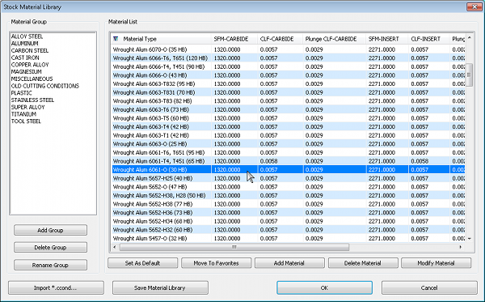Select COPPER ALLOY material group
The height and width of the screenshot is (302, 485).
30,65
